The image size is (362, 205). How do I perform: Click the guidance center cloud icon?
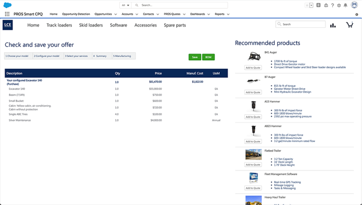pos(326,5)
